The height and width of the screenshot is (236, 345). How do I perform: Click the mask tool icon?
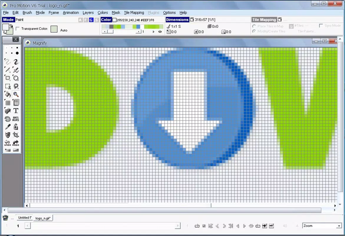coord(7,135)
